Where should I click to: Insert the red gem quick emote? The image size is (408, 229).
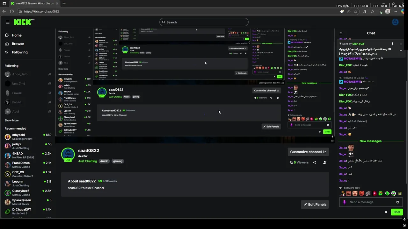(375, 193)
